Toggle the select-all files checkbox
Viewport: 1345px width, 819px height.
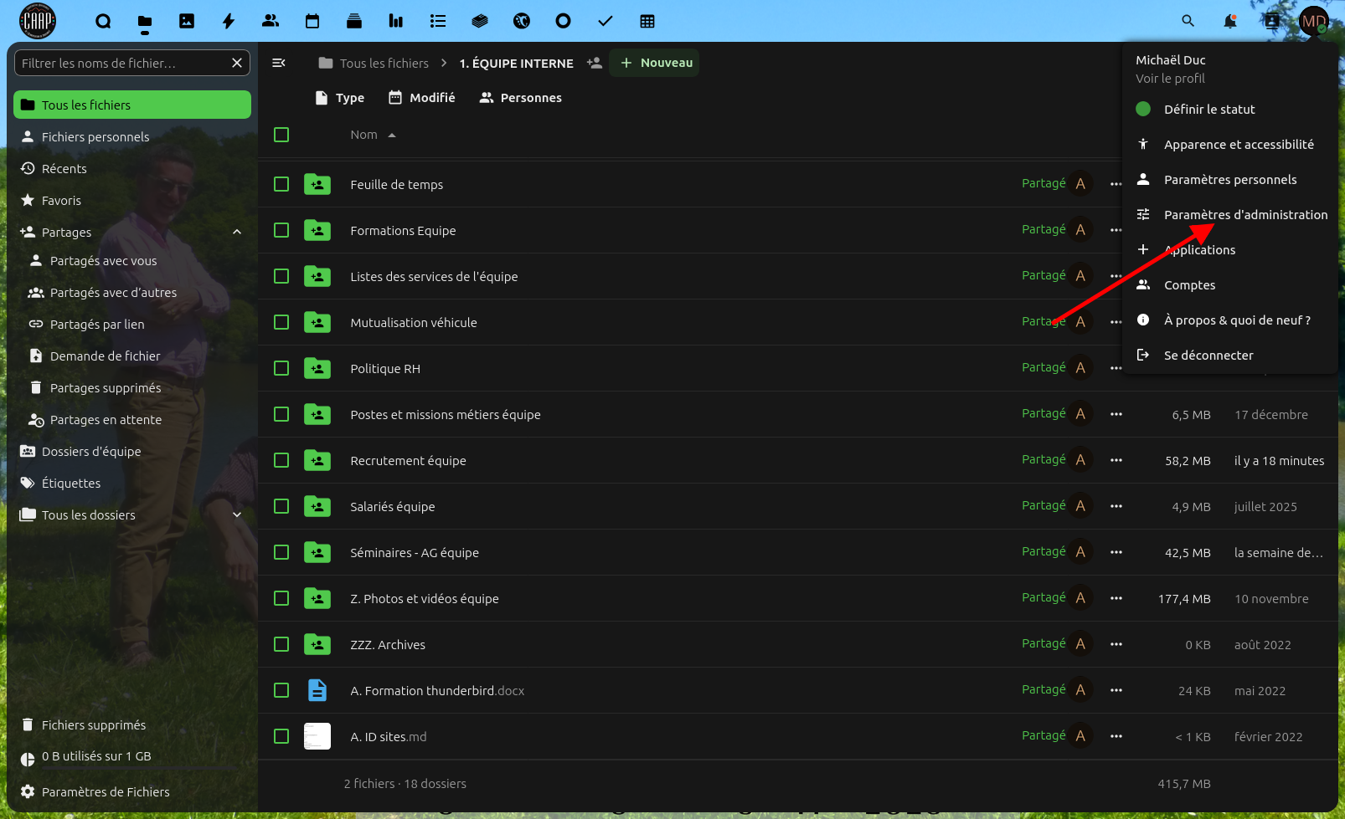pos(281,135)
